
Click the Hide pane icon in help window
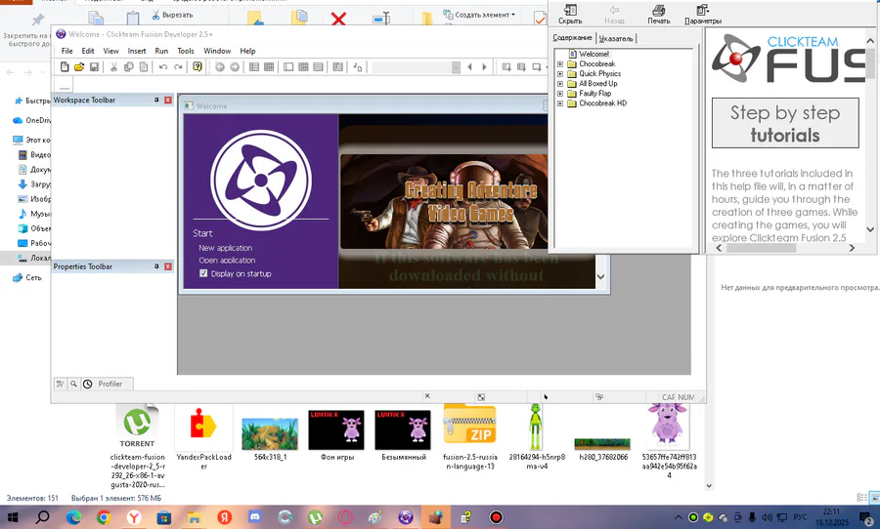click(570, 14)
